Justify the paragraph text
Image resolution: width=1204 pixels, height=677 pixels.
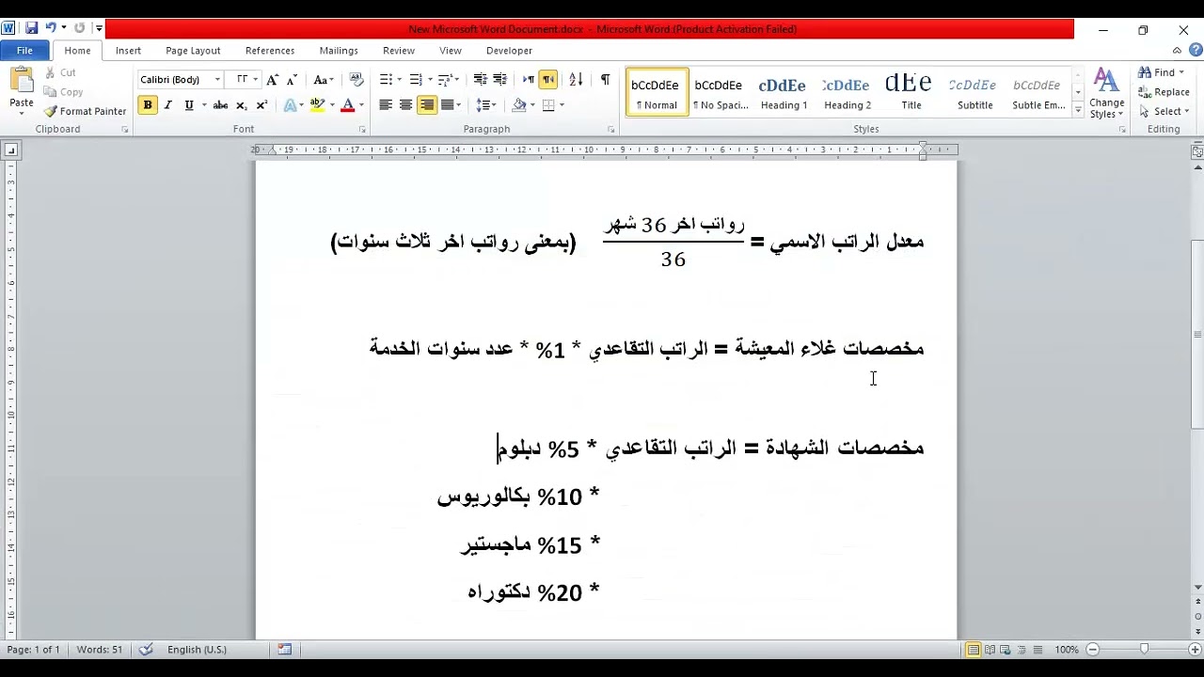point(448,105)
